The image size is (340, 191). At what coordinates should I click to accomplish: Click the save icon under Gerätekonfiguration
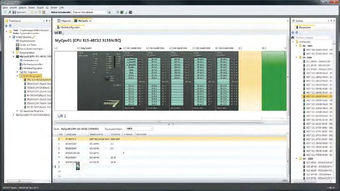[56, 32]
